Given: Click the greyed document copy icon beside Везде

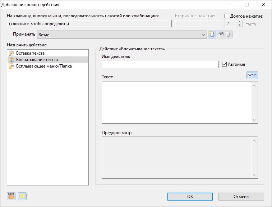Looking at the screenshot, I should [x=228, y=34].
